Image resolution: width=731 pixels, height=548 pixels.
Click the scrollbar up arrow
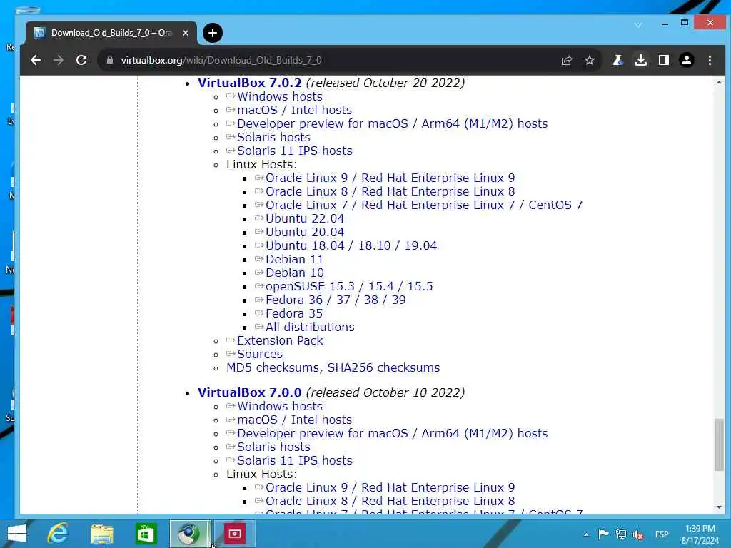[x=719, y=83]
